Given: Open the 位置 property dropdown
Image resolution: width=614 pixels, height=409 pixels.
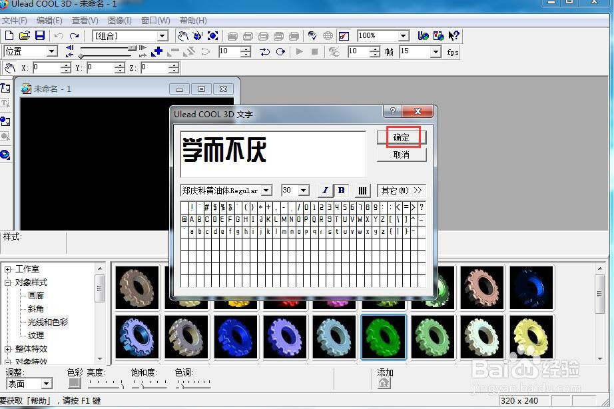Looking at the screenshot, I should [52, 51].
